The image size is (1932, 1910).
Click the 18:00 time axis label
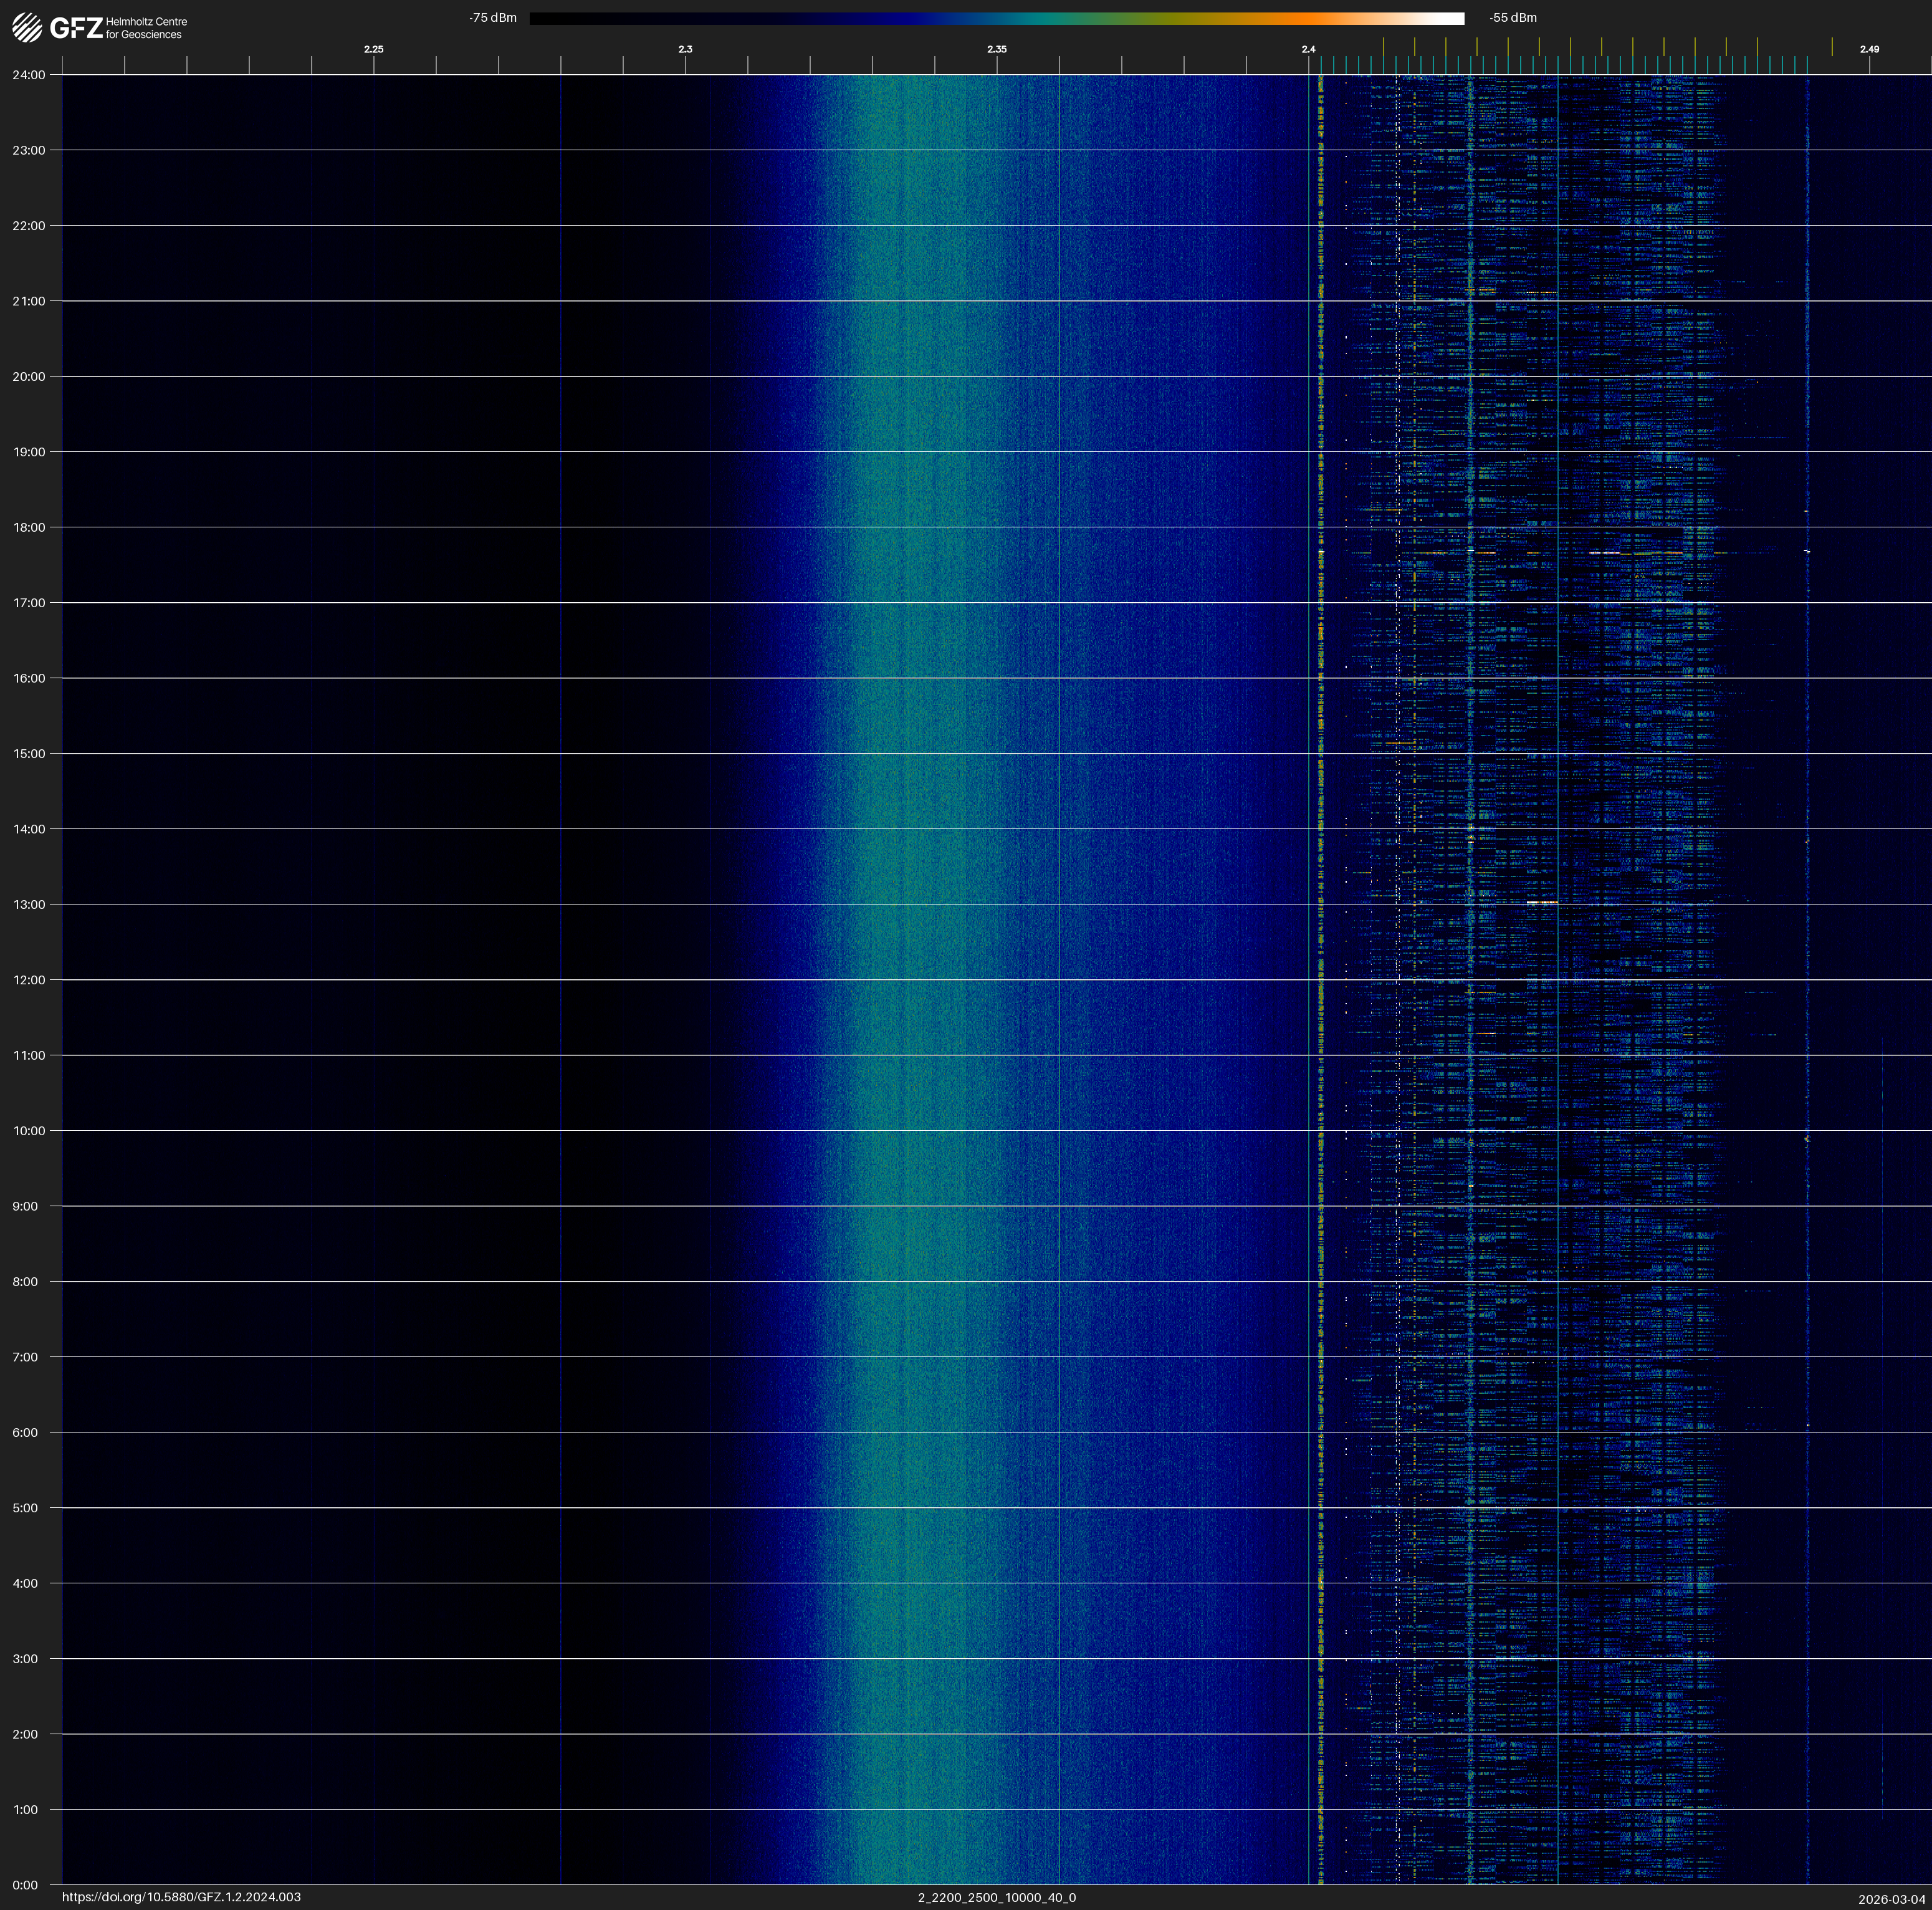[29, 527]
